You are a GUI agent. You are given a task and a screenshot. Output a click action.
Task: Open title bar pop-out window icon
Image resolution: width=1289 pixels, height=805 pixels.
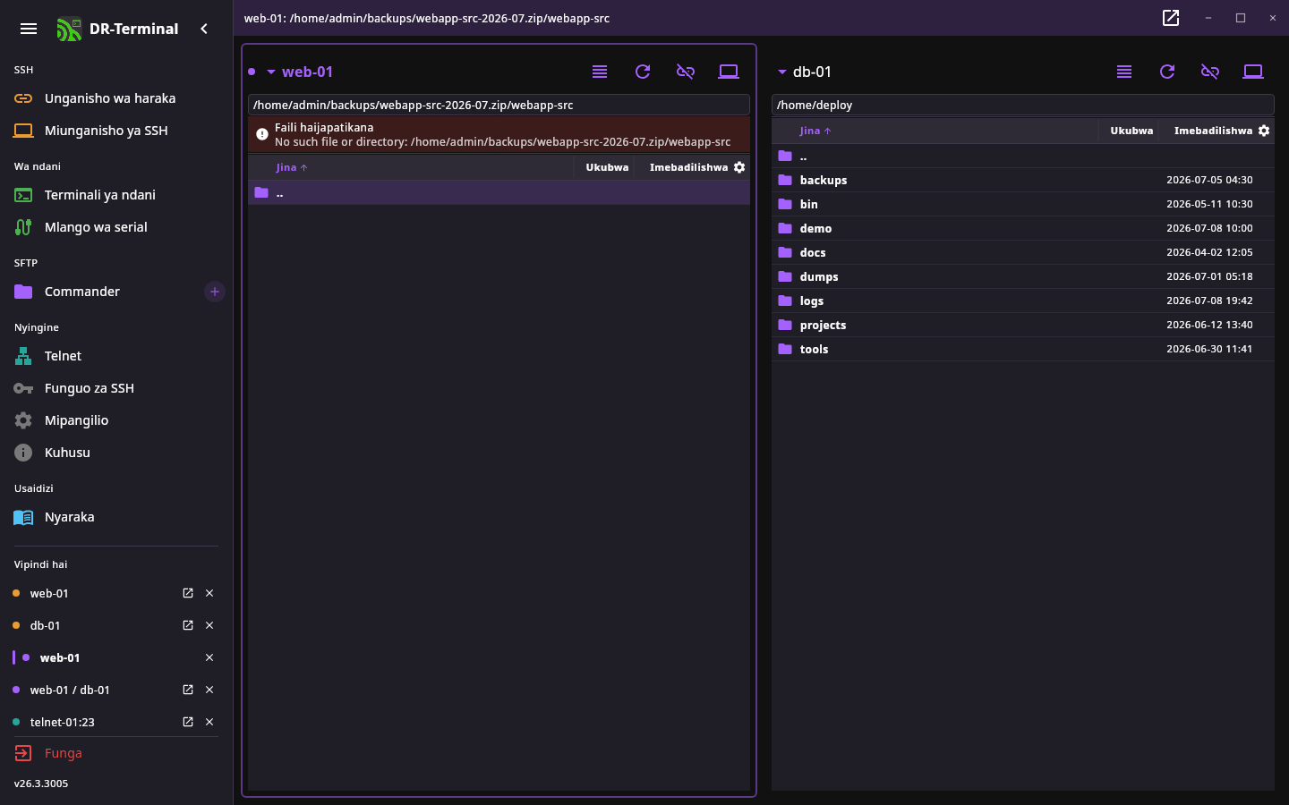(x=1171, y=18)
